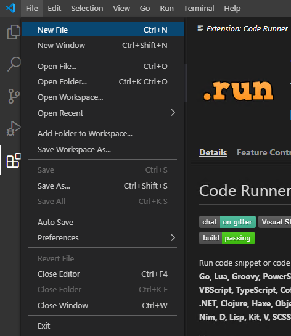The image size is (291, 336).
Task: Open the Help menu
Action: (232, 9)
